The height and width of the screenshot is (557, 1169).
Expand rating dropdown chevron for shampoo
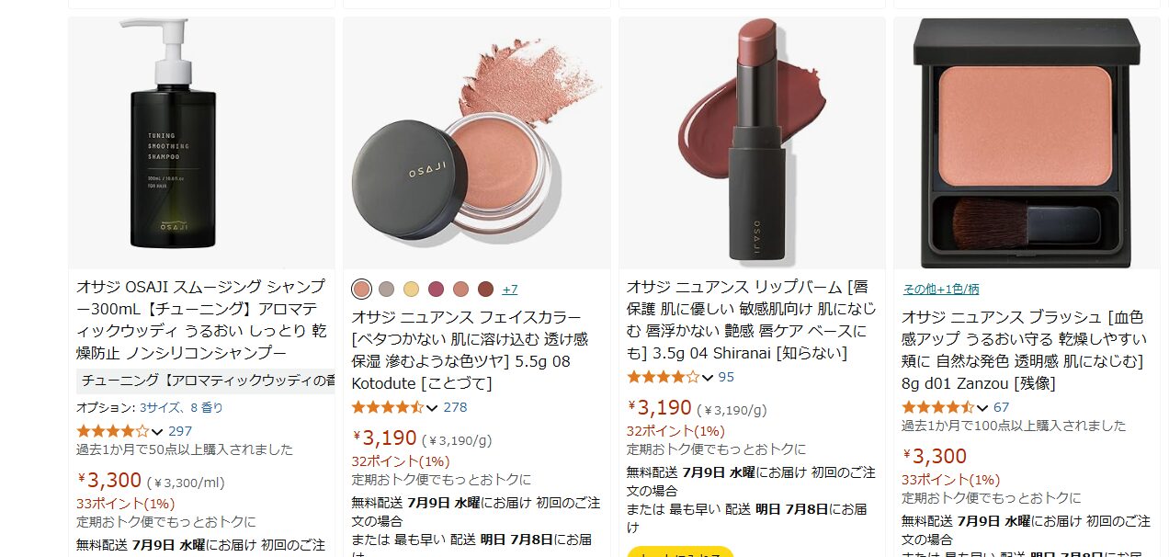[156, 431]
